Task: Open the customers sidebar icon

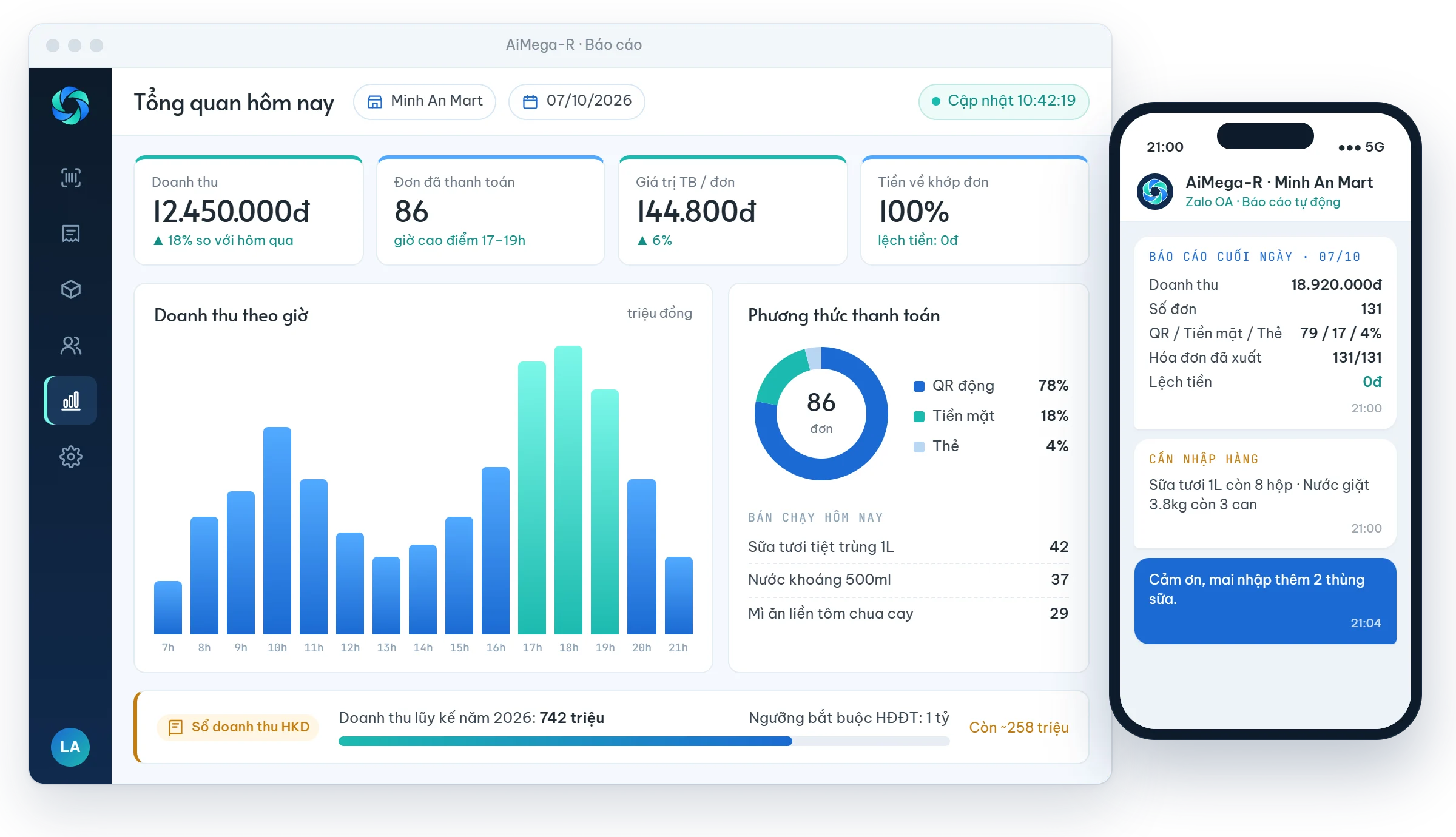Action: (71, 345)
